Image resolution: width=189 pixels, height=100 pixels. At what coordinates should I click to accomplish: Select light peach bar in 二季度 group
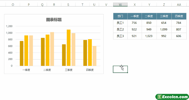pos(52,49)
